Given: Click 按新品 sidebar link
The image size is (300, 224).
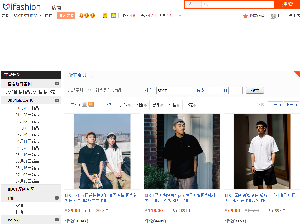Looking at the screenshot, I should [x=24, y=92].
